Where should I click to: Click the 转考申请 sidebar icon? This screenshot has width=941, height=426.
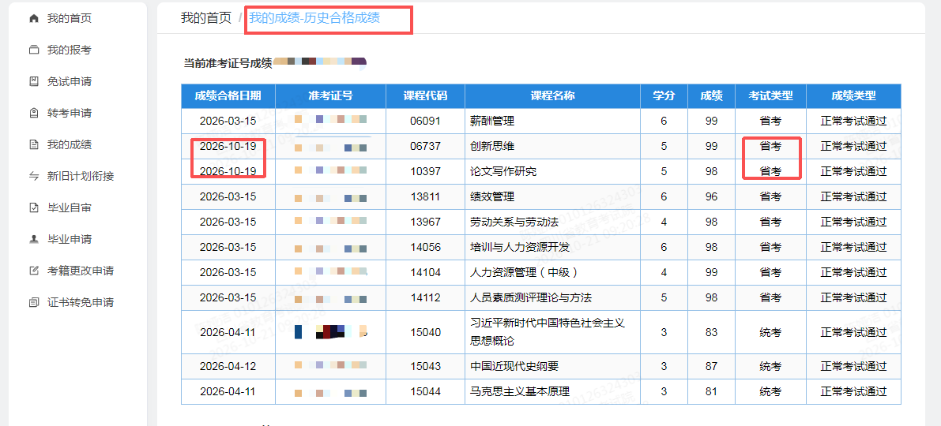[x=34, y=114]
